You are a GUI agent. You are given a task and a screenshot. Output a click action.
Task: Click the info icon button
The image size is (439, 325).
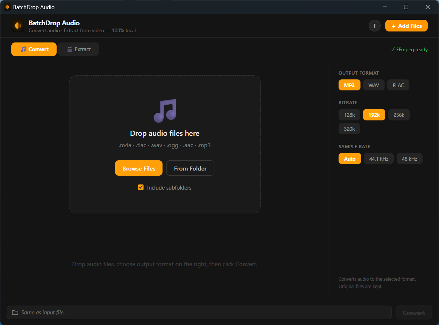point(375,26)
